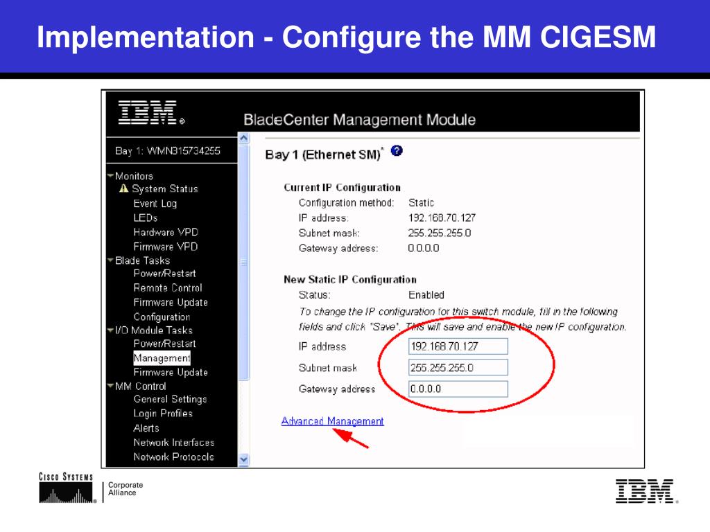Open Hardware VPD
The image size is (710, 532).
tap(166, 233)
